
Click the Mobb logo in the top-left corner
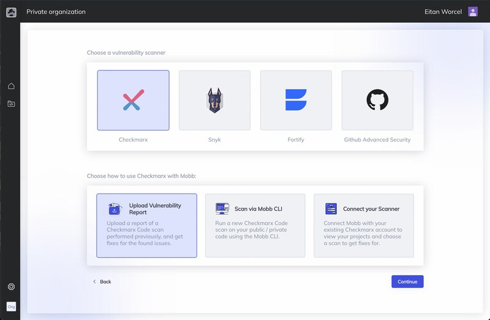coord(11,12)
